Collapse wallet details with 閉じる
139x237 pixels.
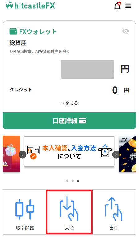[69, 103]
